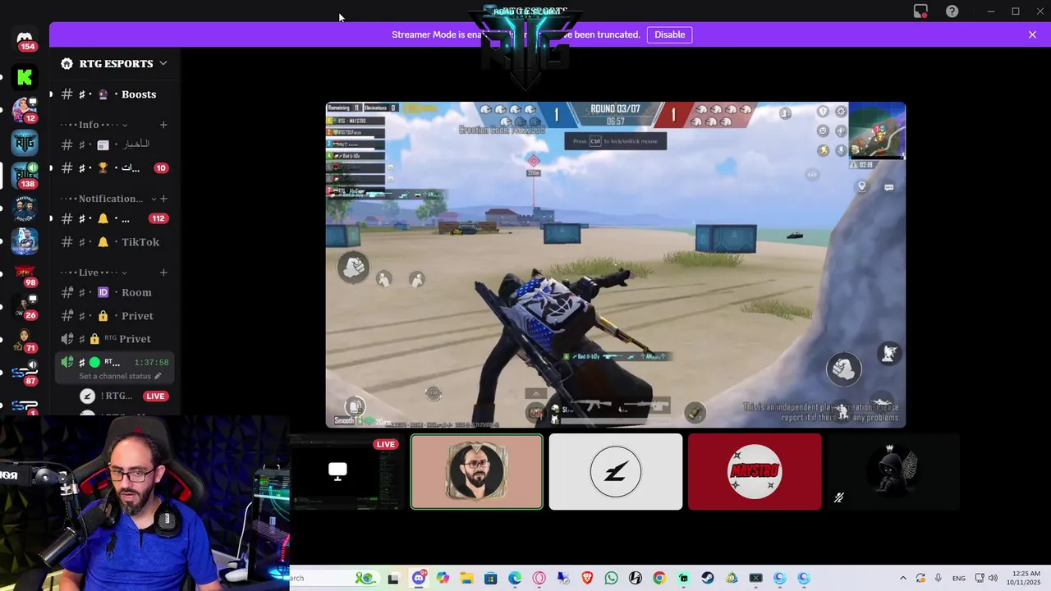The width and height of the screenshot is (1051, 591).
Task: Launch Opera browser from the taskbar
Action: coord(539,579)
